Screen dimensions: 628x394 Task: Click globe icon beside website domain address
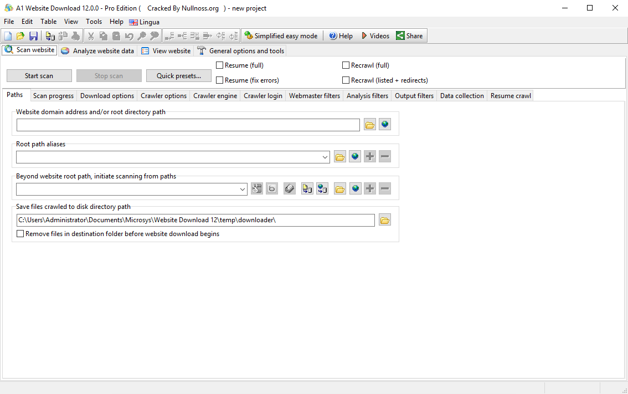tap(385, 125)
